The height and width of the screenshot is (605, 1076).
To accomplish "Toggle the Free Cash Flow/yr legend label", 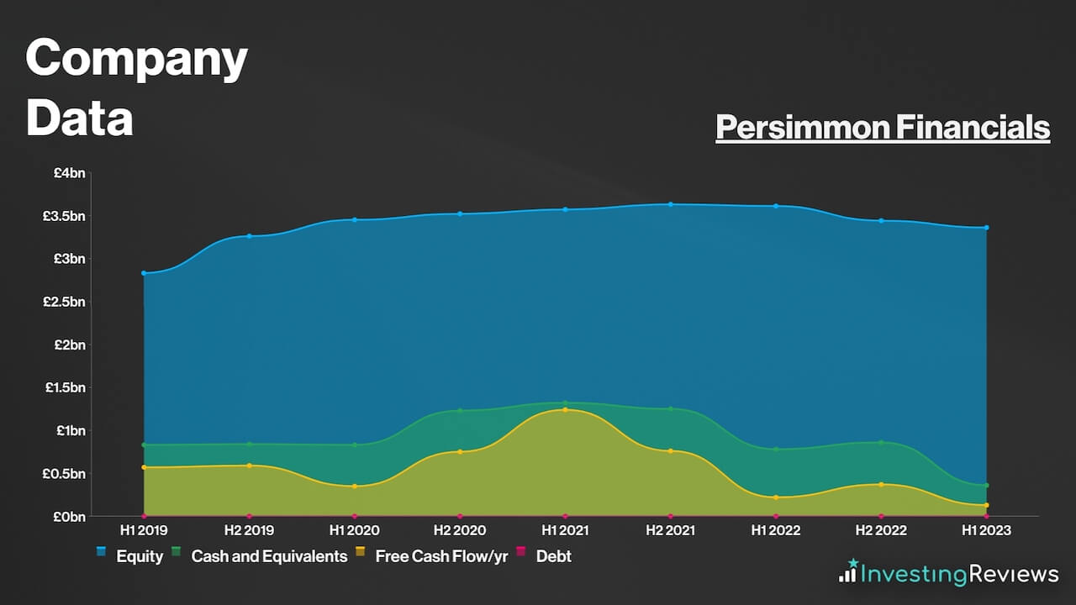I will (x=442, y=556).
